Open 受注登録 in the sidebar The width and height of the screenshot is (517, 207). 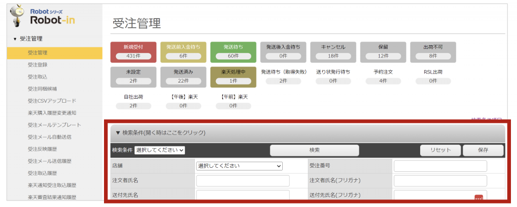[38, 64]
